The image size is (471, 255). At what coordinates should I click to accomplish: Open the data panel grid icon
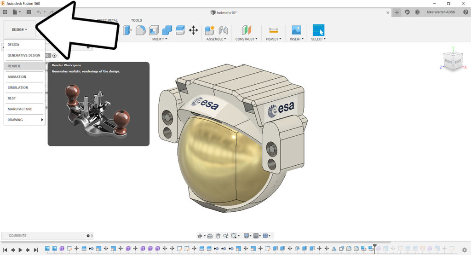pyautogui.click(x=5, y=12)
